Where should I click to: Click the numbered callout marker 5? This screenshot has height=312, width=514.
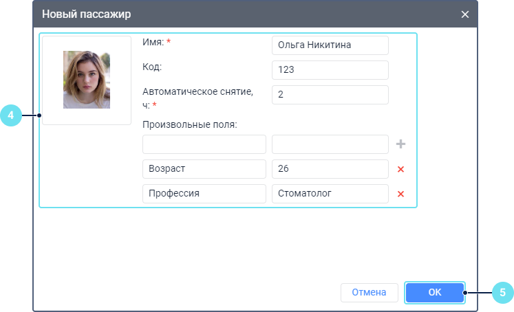click(502, 292)
